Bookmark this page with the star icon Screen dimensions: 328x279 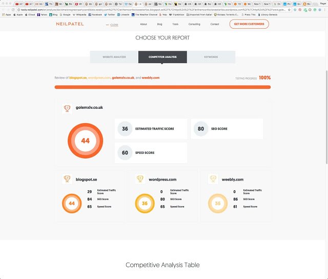click(x=289, y=10)
